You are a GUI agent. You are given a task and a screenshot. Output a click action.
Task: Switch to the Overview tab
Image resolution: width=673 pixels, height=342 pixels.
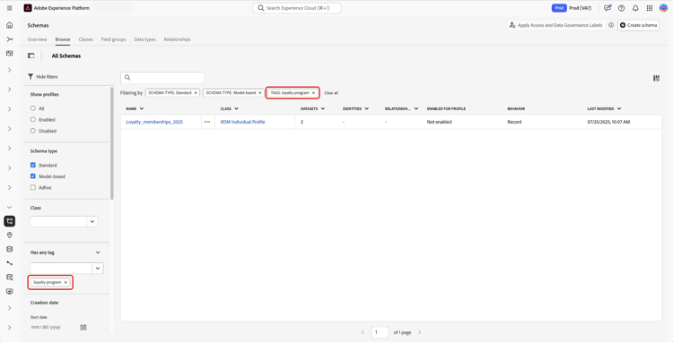[37, 39]
